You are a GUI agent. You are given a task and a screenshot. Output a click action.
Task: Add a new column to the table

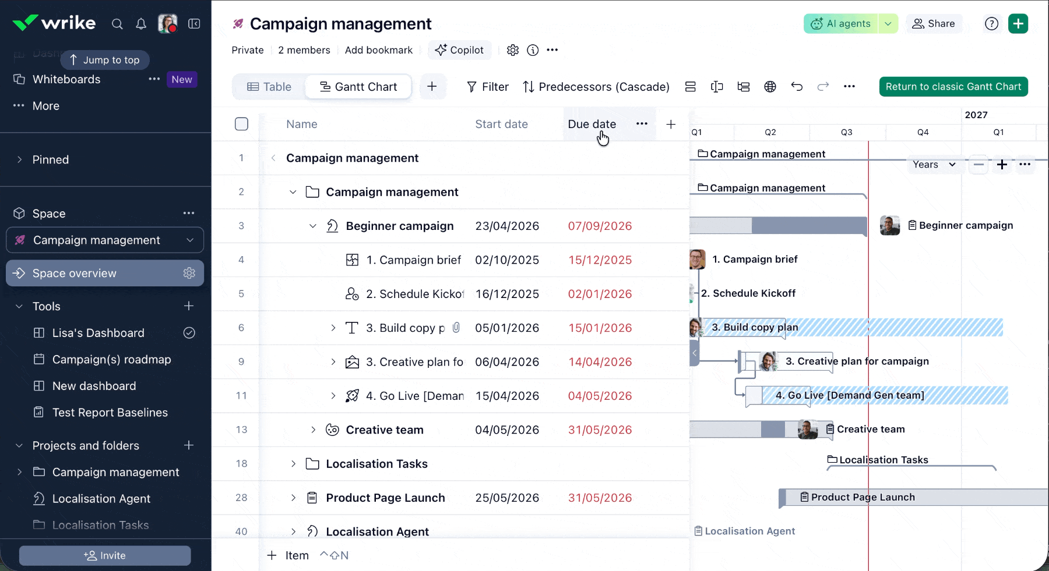(x=671, y=124)
